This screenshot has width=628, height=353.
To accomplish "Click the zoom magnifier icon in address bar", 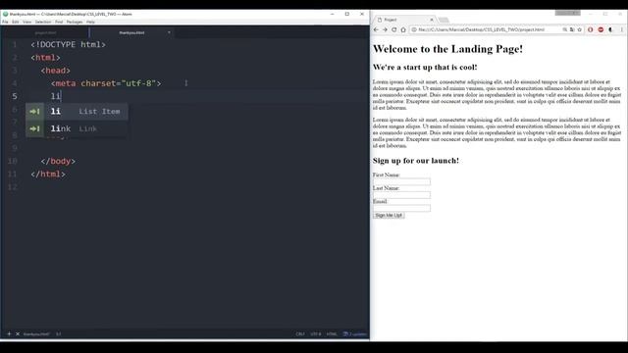I will [x=565, y=29].
